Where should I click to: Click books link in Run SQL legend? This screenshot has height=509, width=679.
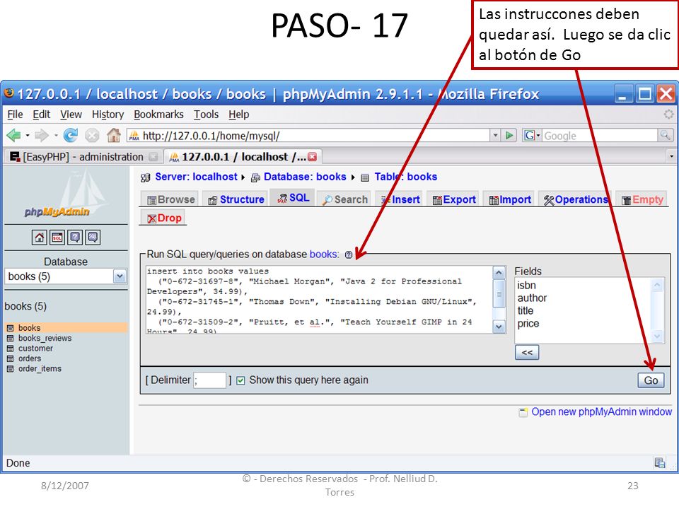[x=323, y=254]
